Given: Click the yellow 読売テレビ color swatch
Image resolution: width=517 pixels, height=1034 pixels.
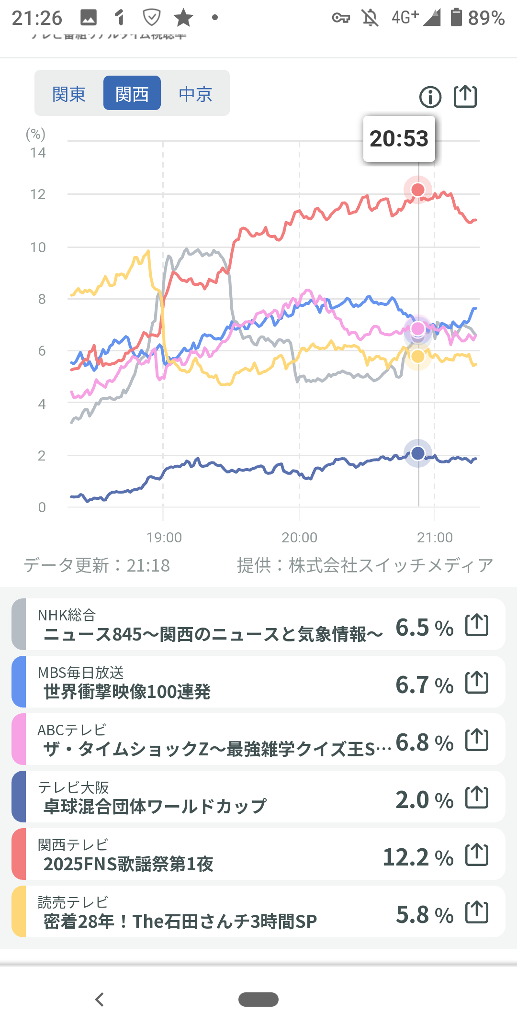Looking at the screenshot, I should pos(19,911).
